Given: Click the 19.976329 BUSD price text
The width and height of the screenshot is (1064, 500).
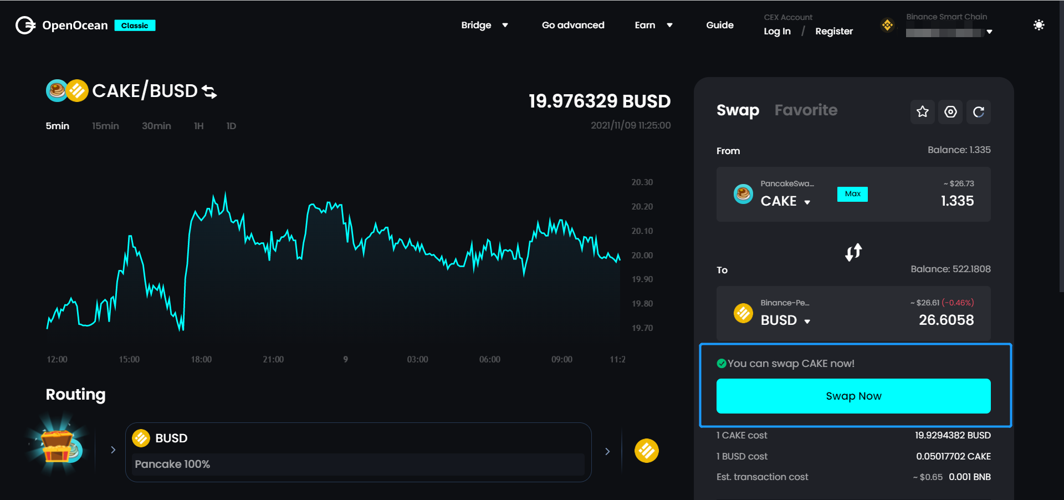Looking at the screenshot, I should coord(600,101).
